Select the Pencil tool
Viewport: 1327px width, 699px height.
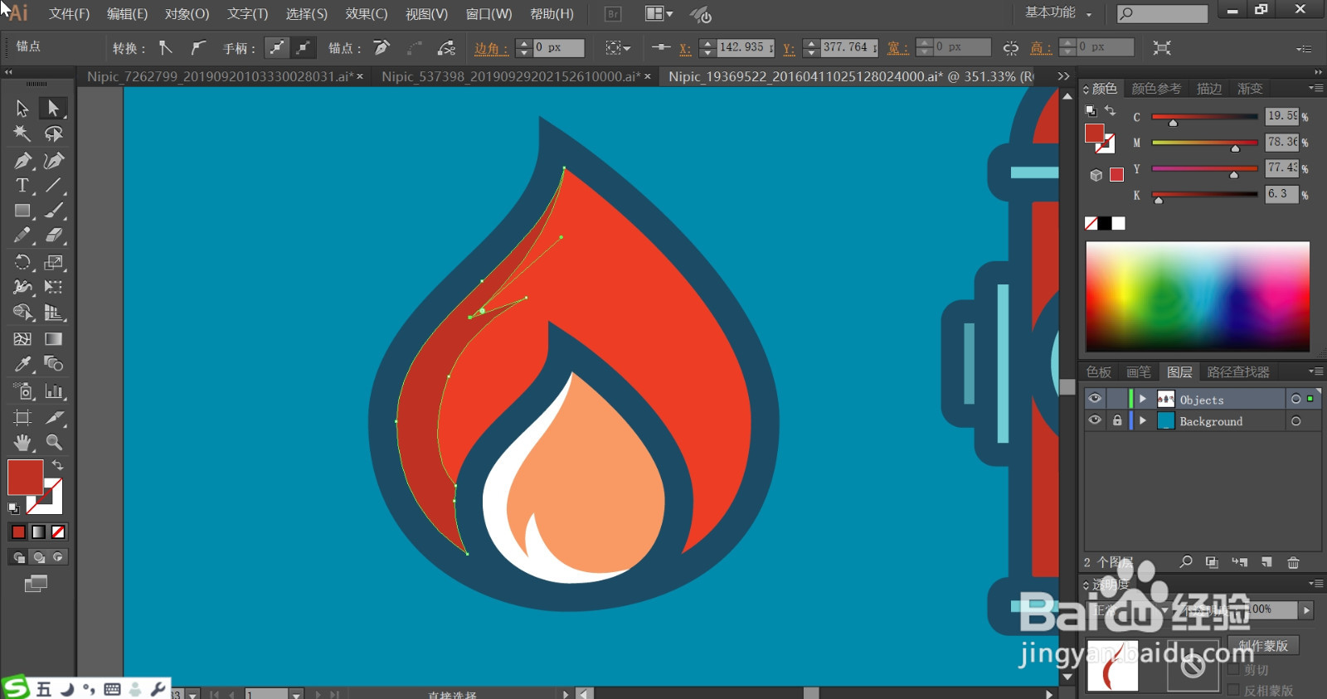(x=22, y=235)
